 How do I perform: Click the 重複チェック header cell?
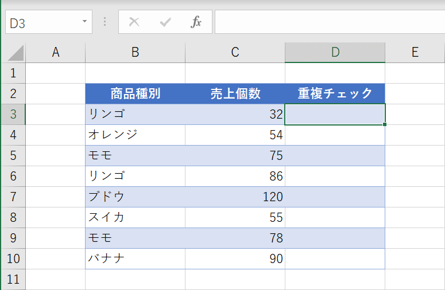tap(335, 93)
